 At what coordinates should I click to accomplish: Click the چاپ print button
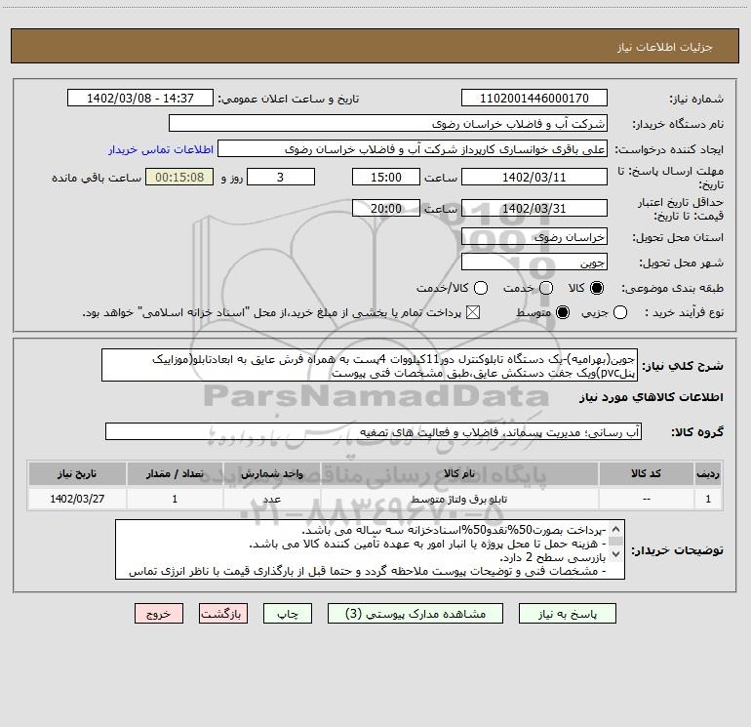pyautogui.click(x=288, y=614)
